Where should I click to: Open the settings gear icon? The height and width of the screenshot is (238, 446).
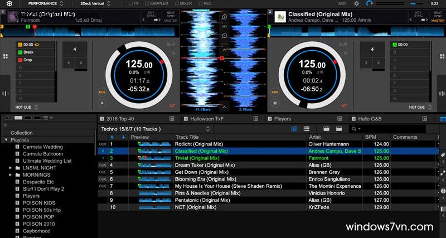[x=356, y=4]
